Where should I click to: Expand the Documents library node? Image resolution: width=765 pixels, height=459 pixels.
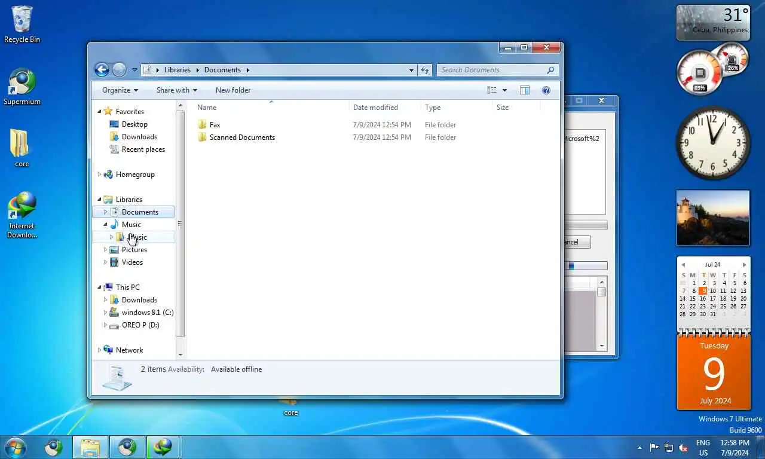click(105, 212)
